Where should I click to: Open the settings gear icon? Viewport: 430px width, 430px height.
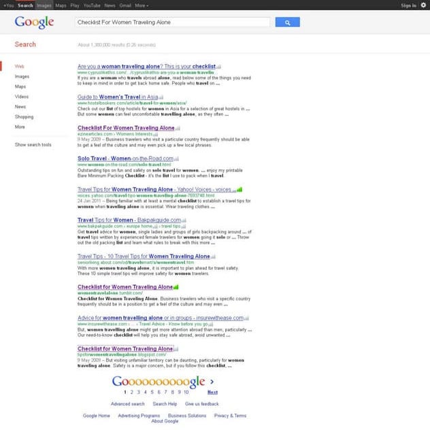(423, 5)
